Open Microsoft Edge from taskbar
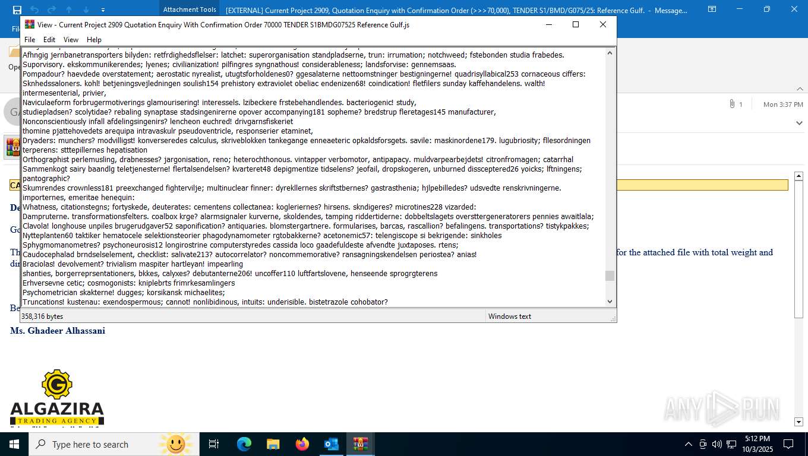 pyautogui.click(x=244, y=444)
